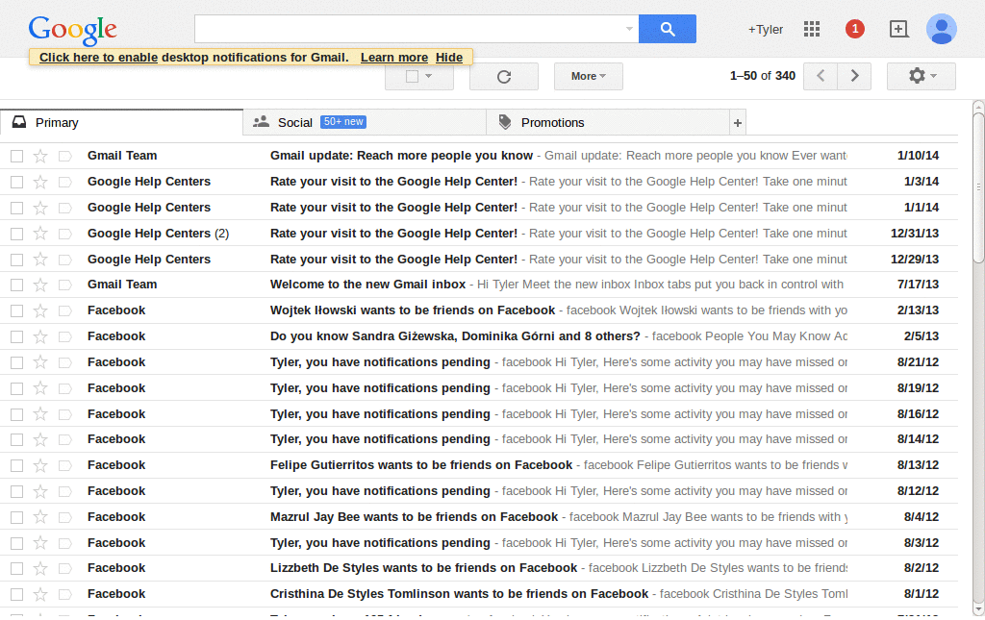Check the Felipe Gutierritos email checkbox
985x620 pixels.
pos(17,465)
